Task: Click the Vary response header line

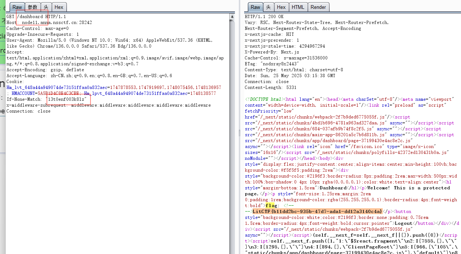Action: pyautogui.click(x=317, y=25)
